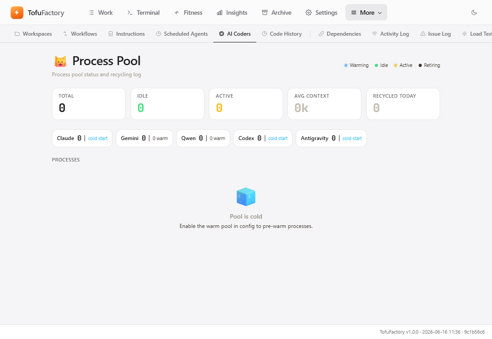
Task: Open the Work tab
Action: (101, 12)
